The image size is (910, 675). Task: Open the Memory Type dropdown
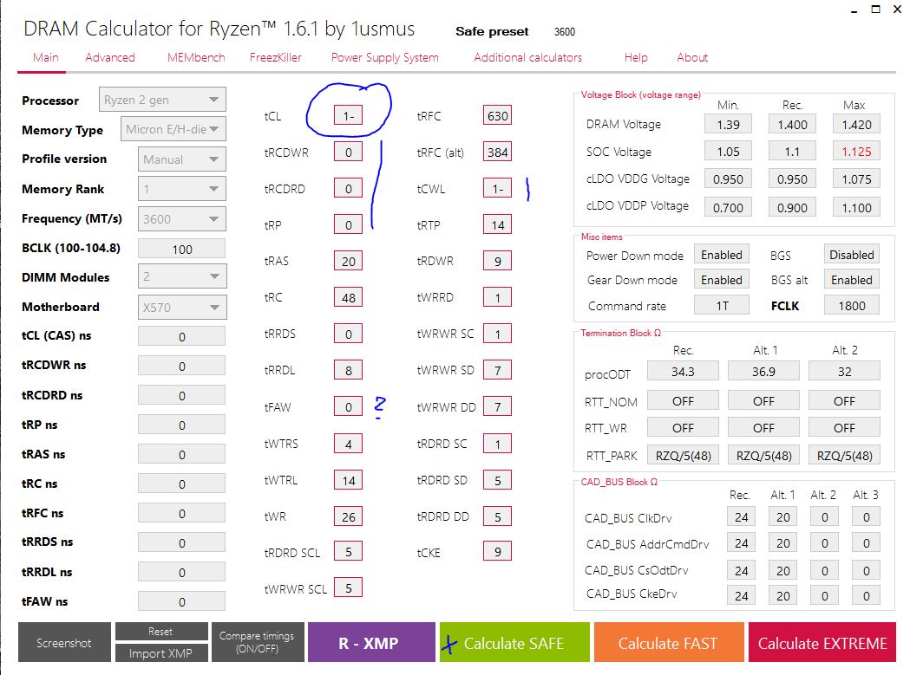(x=173, y=129)
